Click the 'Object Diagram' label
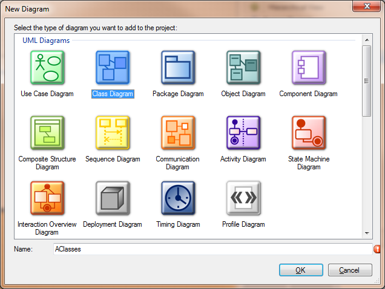 tap(243, 94)
